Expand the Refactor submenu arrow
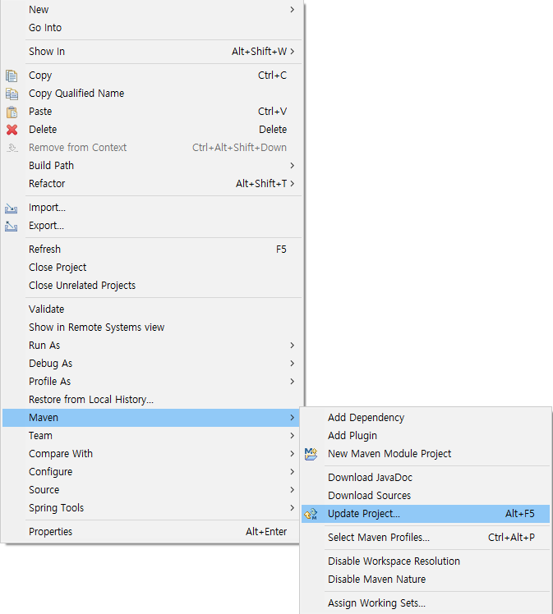This screenshot has height=614, width=553. coord(292,184)
